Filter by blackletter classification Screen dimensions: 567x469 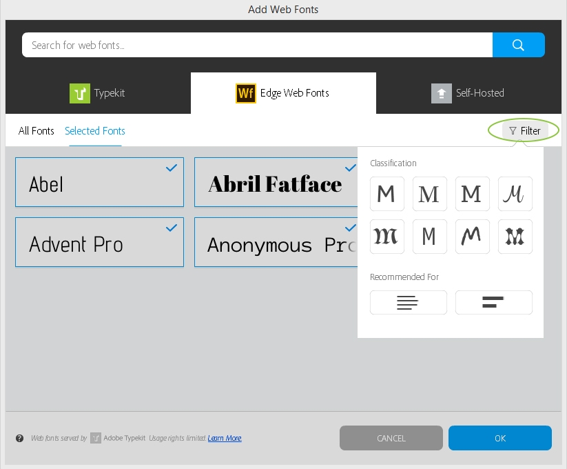coord(387,237)
